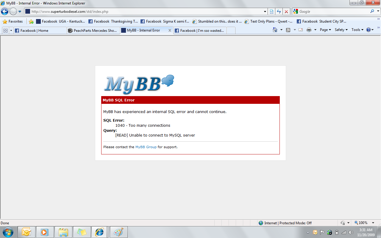
Task: Switch to the PeachParts Mercedes Shop tab
Action: pos(93,30)
